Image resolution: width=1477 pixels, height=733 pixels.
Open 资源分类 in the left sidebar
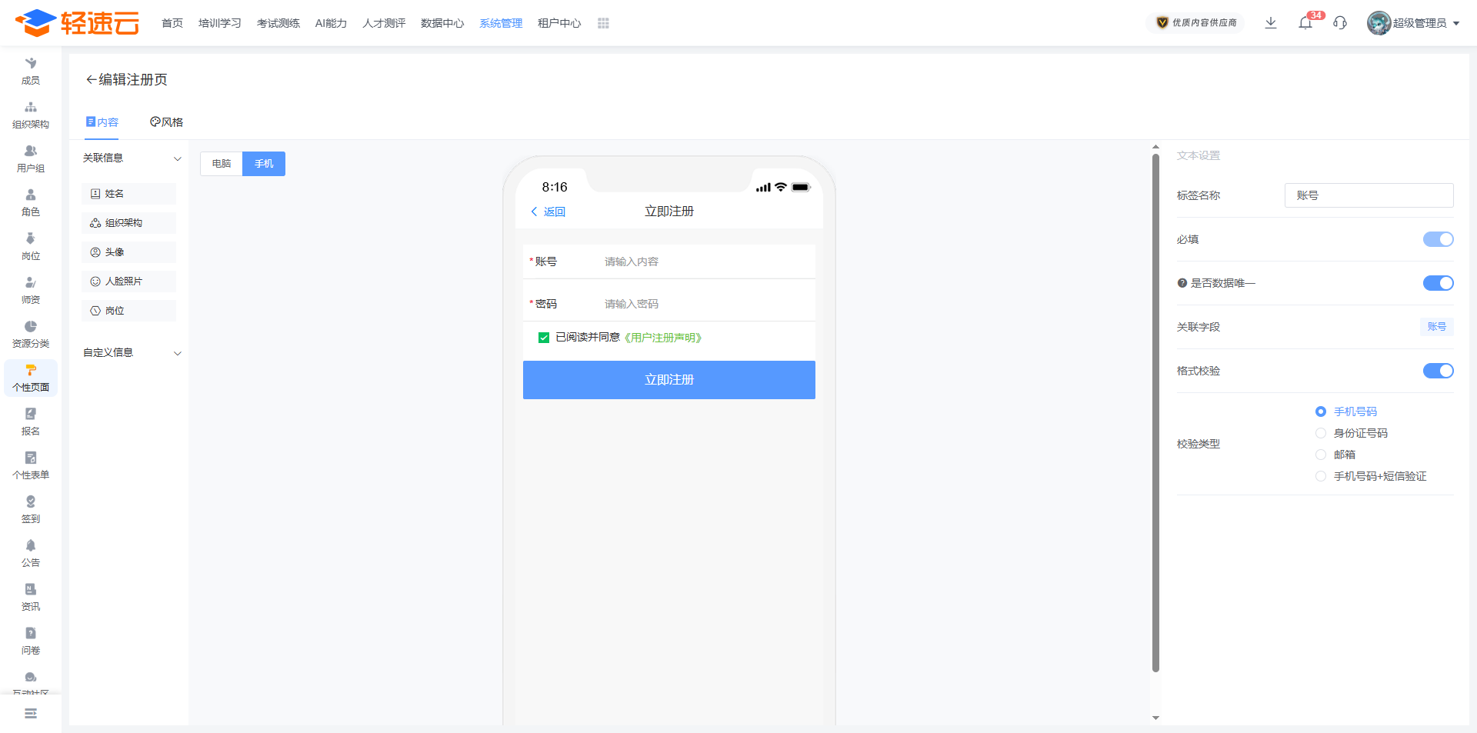[31, 334]
